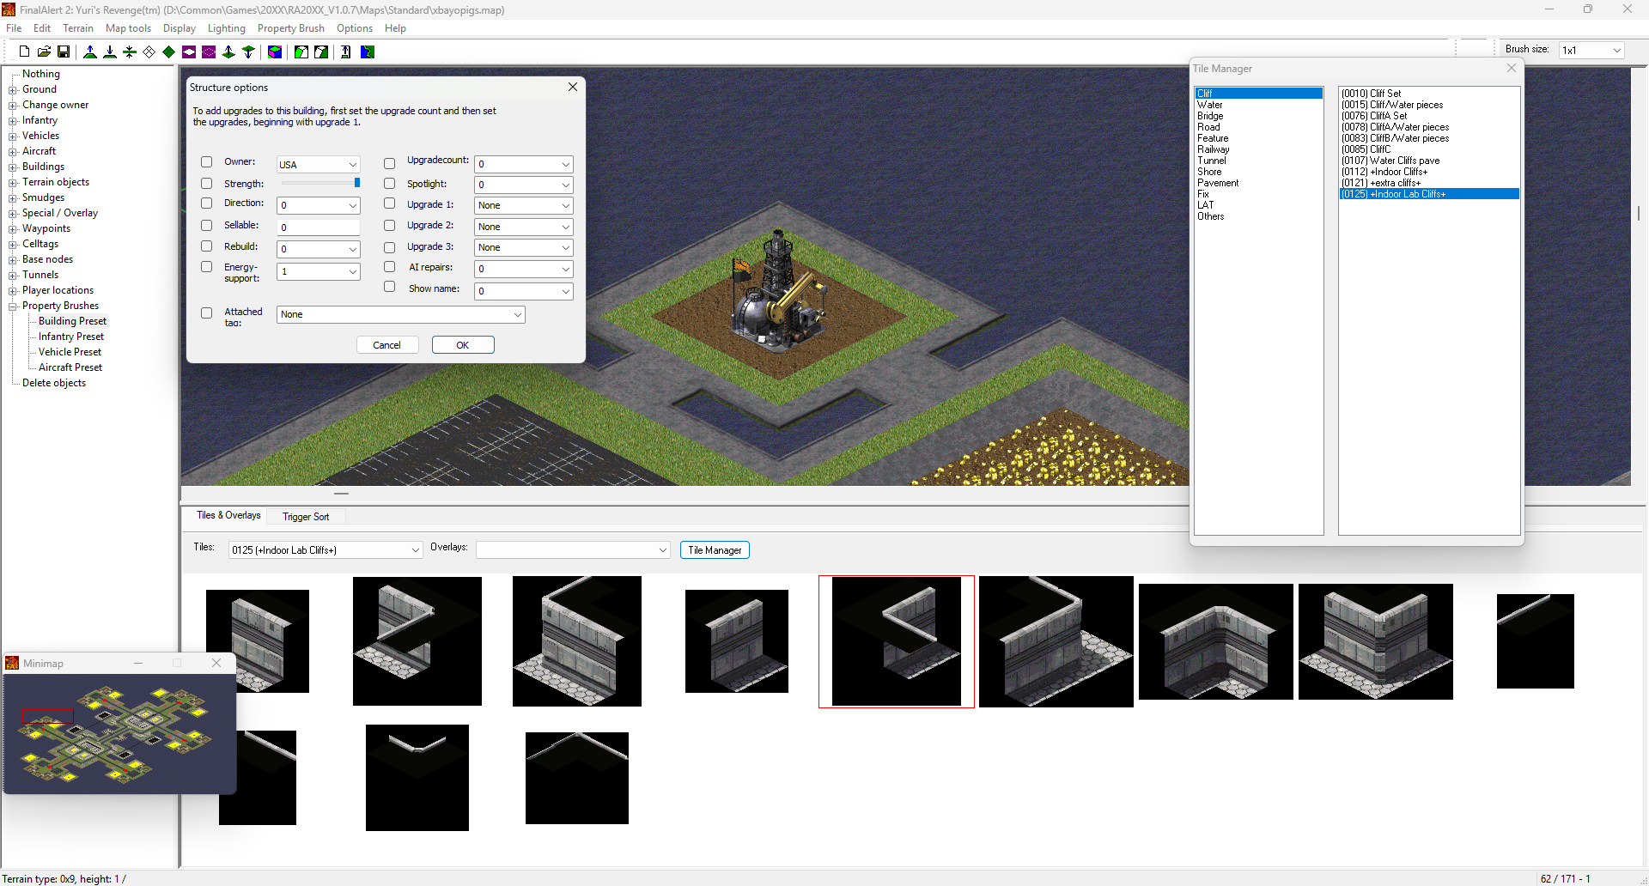Click the blue-green shoreline map icon

368,52
